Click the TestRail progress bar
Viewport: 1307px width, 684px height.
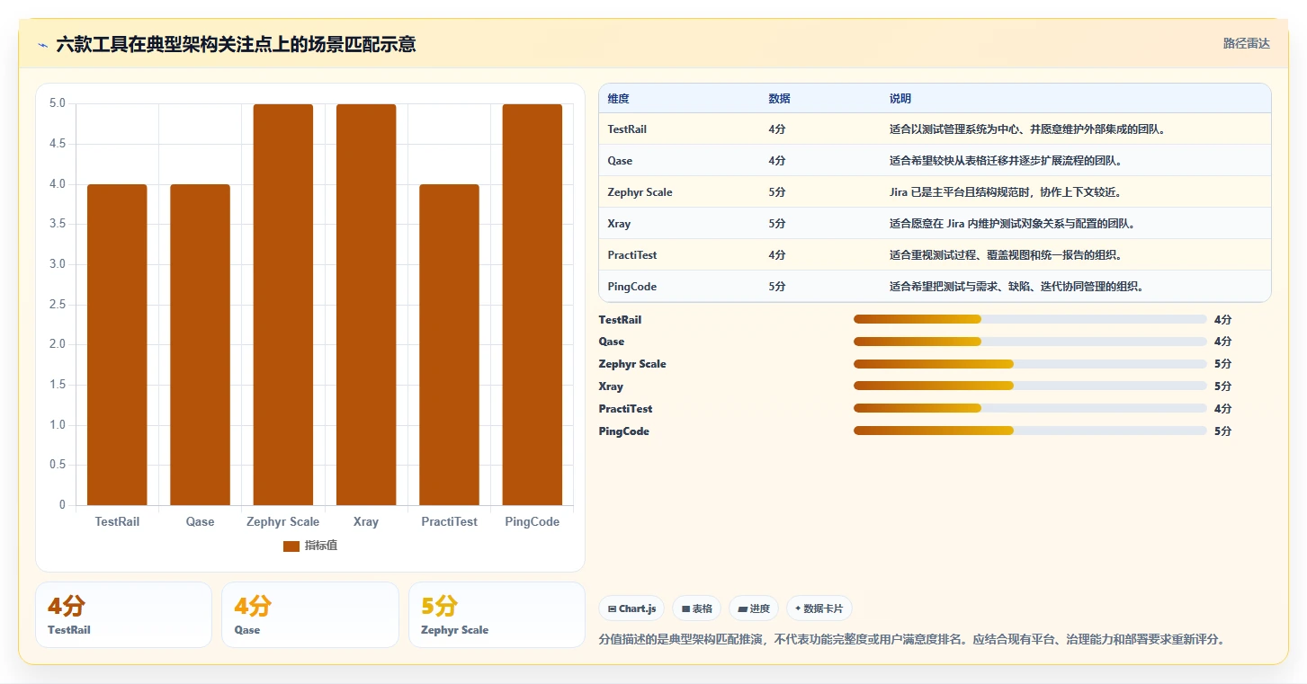pos(1030,319)
